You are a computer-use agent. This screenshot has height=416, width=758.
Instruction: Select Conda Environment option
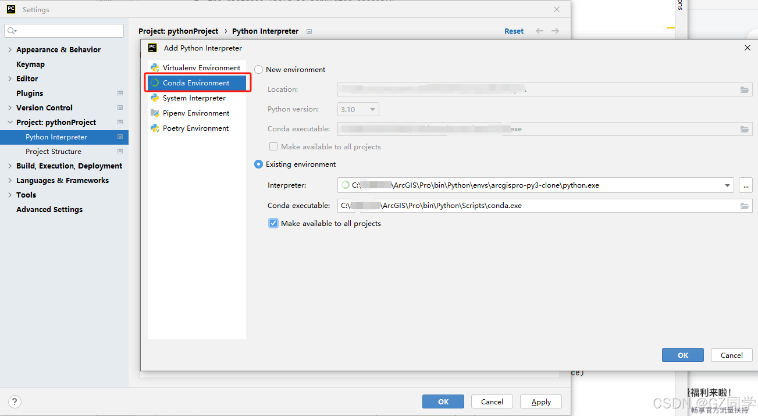tap(197, 83)
